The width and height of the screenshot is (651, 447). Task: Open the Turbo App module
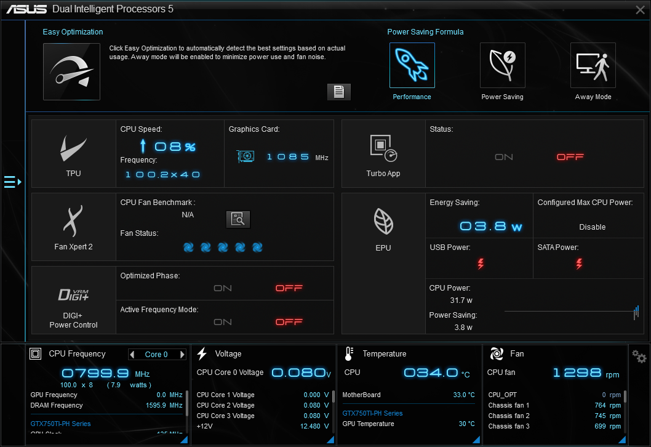point(383,154)
